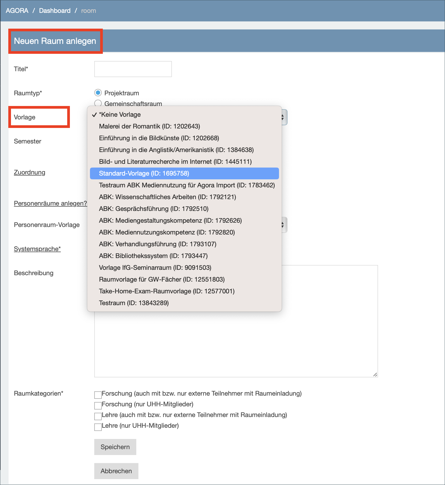This screenshot has width=445, height=485.
Task: Choose ABK: Mediengestaltungskompetenz entry
Action: pos(184,221)
